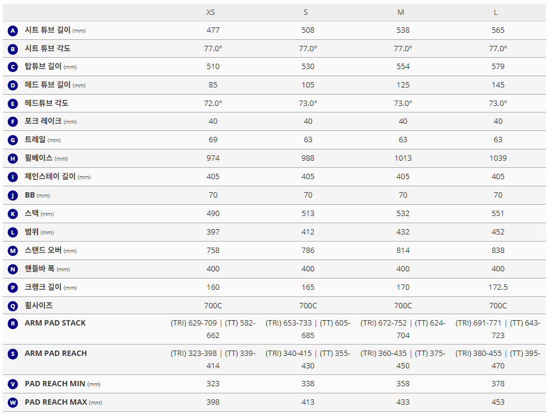Click the R badge beside ARM PAD STACK
Viewport: 550px width, 416px height.
click(13, 323)
